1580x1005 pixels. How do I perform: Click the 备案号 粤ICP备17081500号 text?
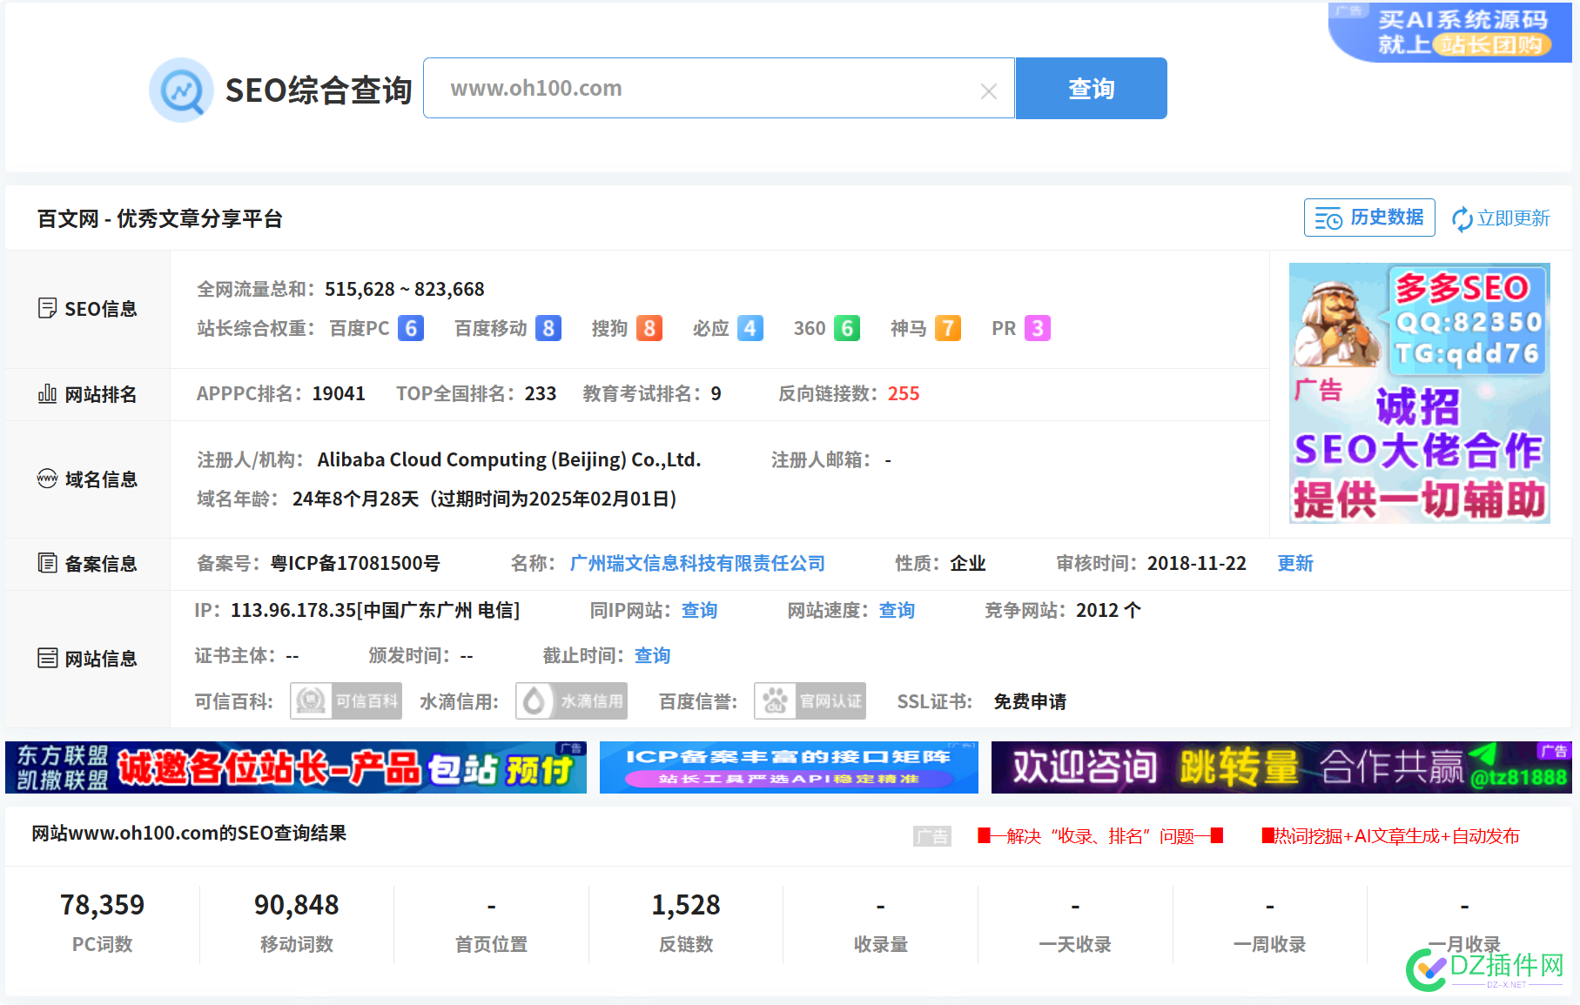[355, 563]
